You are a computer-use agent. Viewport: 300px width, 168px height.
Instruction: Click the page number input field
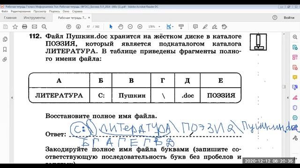coord(88,27)
